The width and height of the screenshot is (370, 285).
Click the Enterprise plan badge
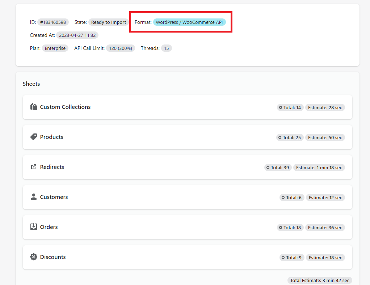[55, 48]
